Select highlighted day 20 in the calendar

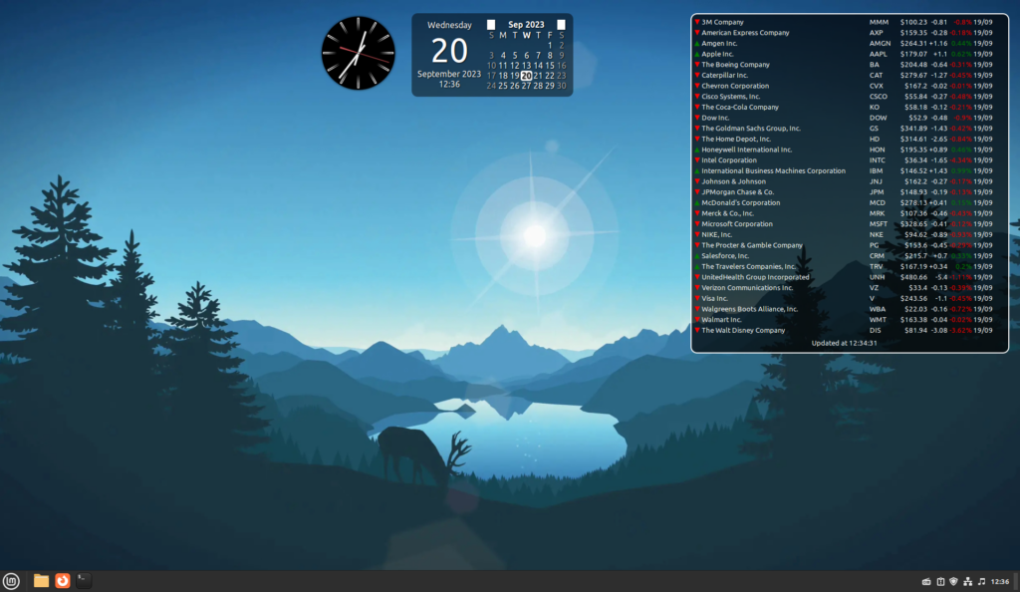click(x=526, y=76)
